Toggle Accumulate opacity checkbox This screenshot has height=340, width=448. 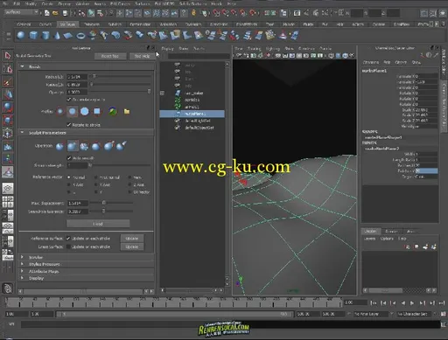[x=69, y=100]
